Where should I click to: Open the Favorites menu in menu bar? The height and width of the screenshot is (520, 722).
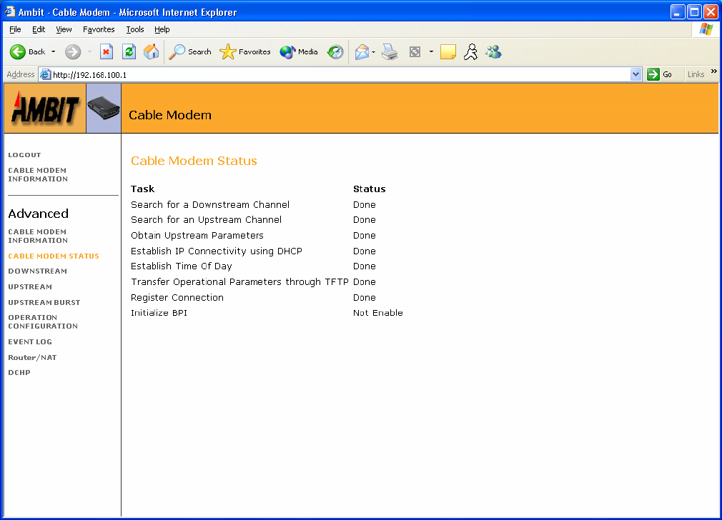pos(99,29)
